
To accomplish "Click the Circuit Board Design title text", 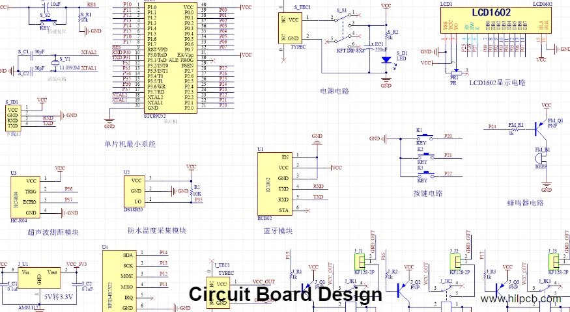I will (x=285, y=294).
